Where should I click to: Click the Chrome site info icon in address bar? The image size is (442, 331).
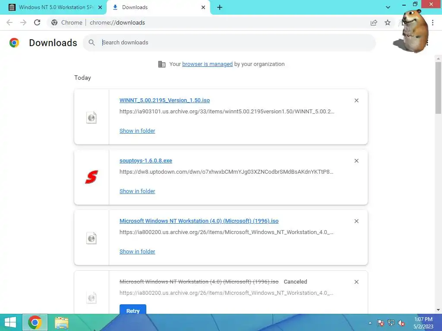[54, 22]
